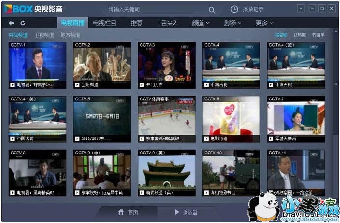Open CCTV-3 channel thumbnail
This screenshot has width=340, height=223.
167,65
